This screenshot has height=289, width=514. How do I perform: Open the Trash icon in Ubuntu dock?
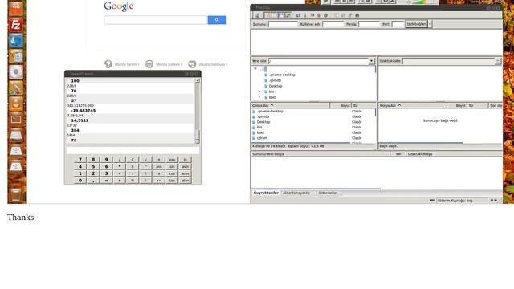click(x=16, y=195)
